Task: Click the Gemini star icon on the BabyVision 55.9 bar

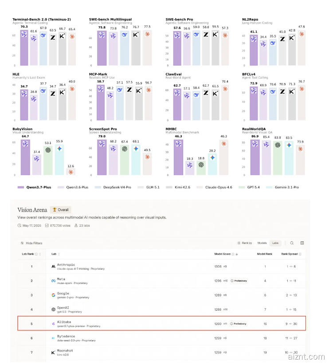Action: pyautogui.click(x=59, y=148)
